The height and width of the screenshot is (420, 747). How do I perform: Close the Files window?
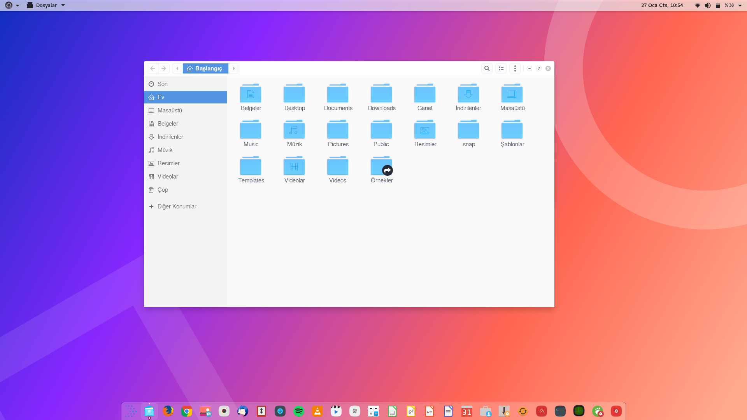point(548,68)
